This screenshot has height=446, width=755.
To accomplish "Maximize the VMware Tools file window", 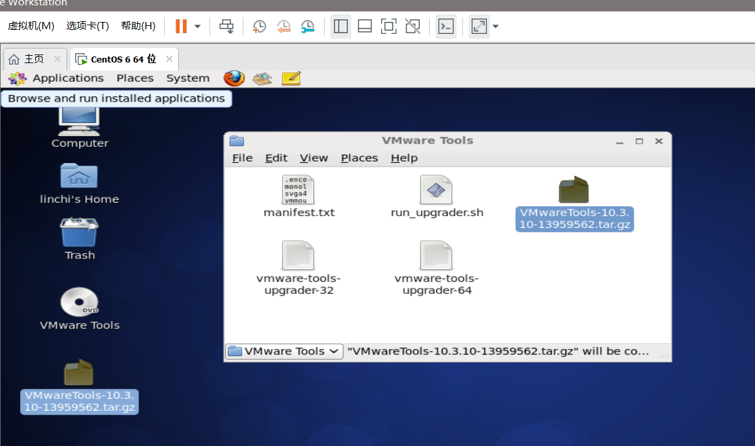I will (639, 141).
